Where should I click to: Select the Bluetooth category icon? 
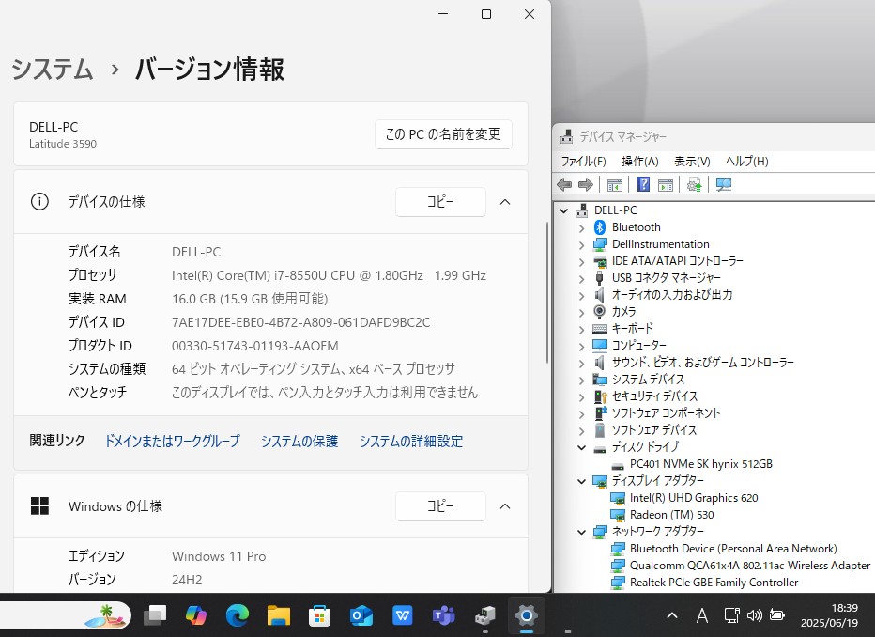point(599,227)
